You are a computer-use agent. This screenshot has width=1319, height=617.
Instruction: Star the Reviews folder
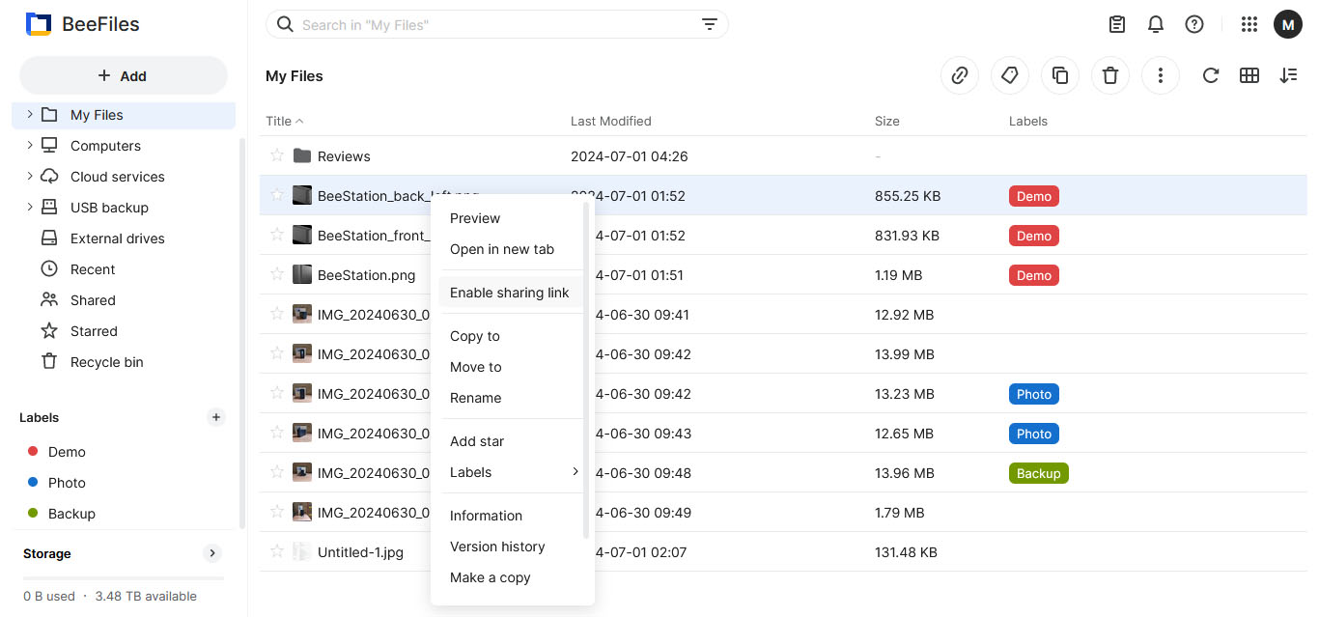(277, 155)
